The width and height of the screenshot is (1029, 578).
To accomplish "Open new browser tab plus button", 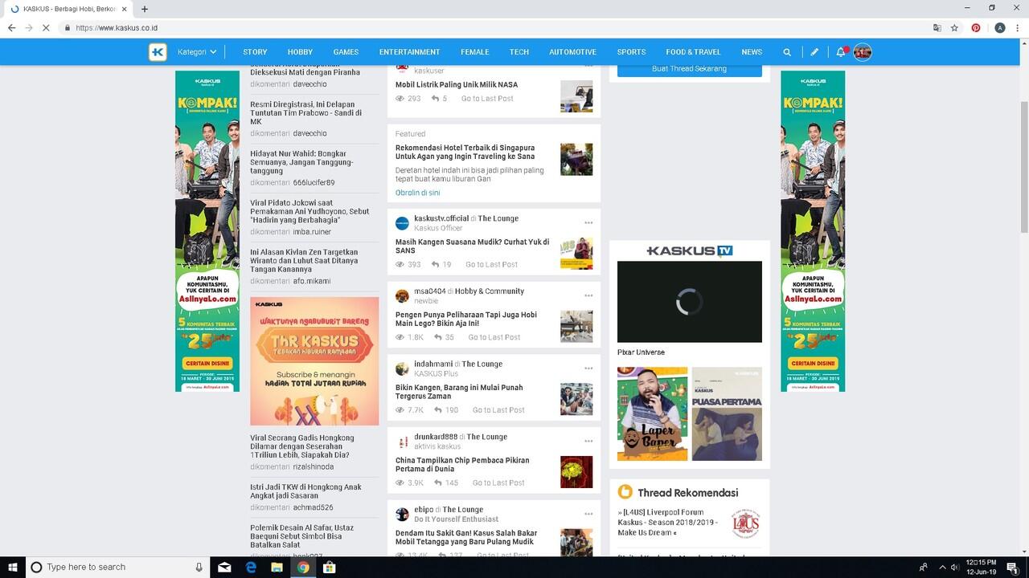I will point(145,9).
